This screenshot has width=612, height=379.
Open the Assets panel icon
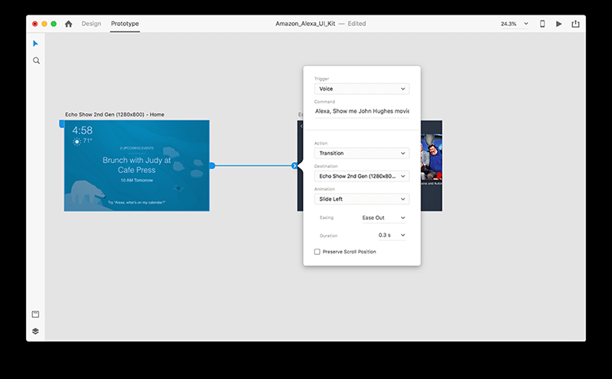coord(35,314)
